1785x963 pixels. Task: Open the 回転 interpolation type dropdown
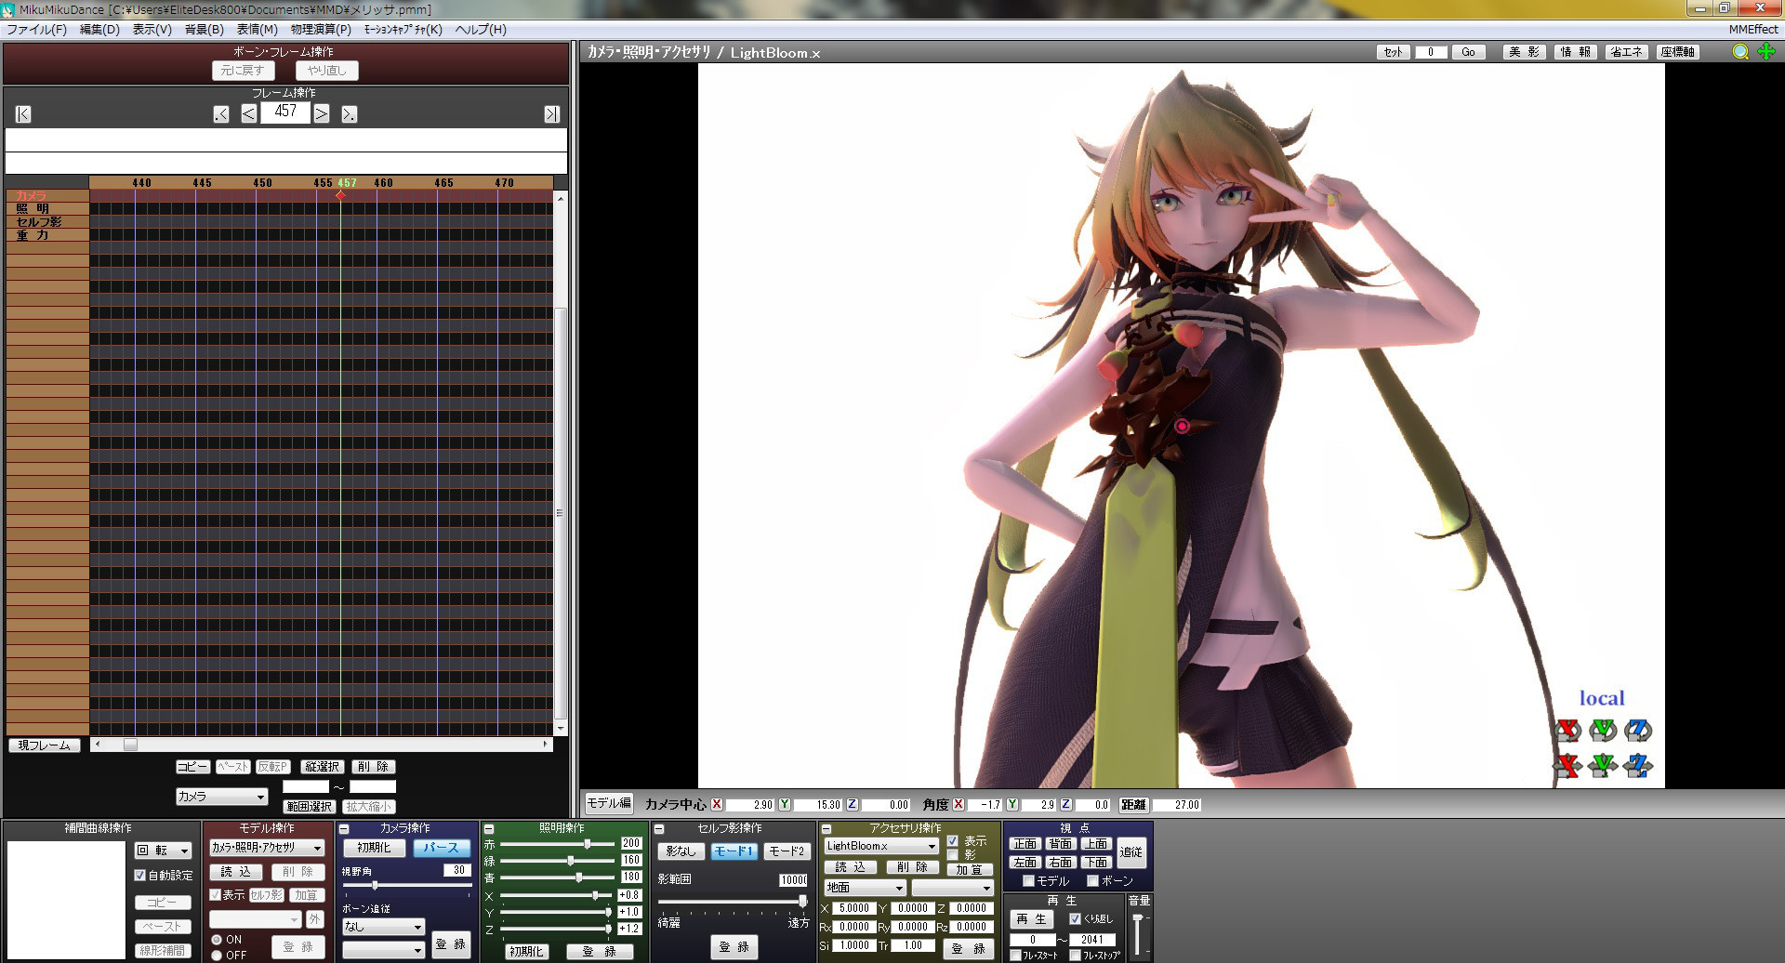164,851
